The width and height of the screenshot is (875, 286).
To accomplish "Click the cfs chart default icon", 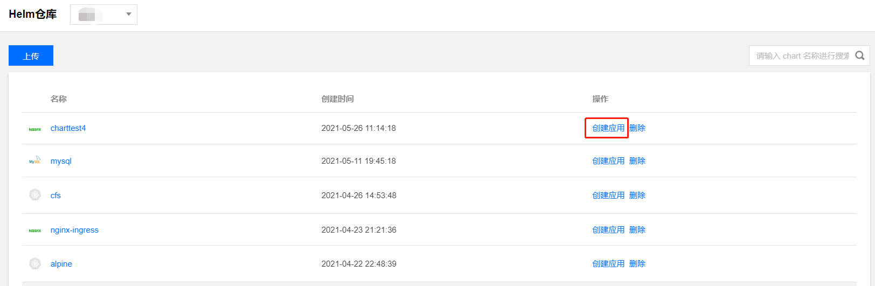I will [x=35, y=194].
